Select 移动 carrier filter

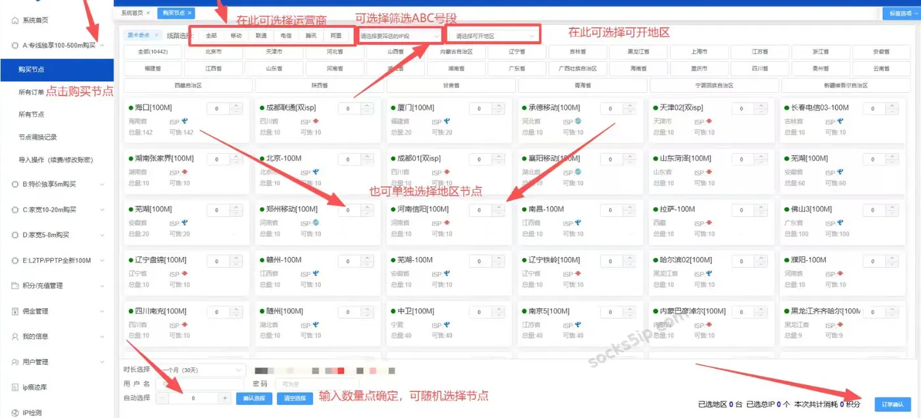coord(236,35)
